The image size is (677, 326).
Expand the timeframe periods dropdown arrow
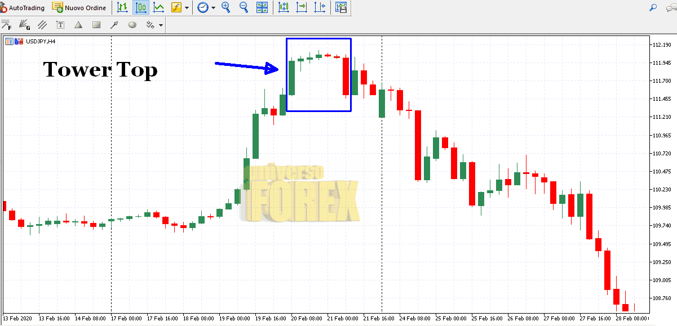pyautogui.click(x=213, y=8)
